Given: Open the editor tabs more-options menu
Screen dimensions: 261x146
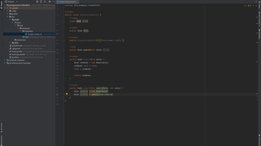Looking at the screenshot, I should point(256,2).
